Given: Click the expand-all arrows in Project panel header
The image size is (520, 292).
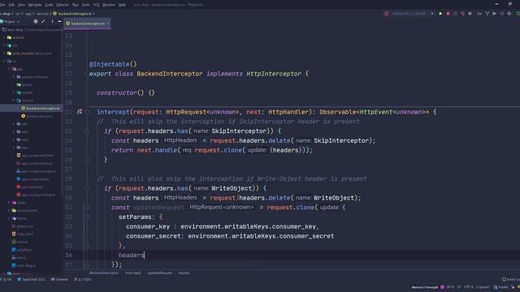Looking at the screenshot, I should click(x=43, y=22).
